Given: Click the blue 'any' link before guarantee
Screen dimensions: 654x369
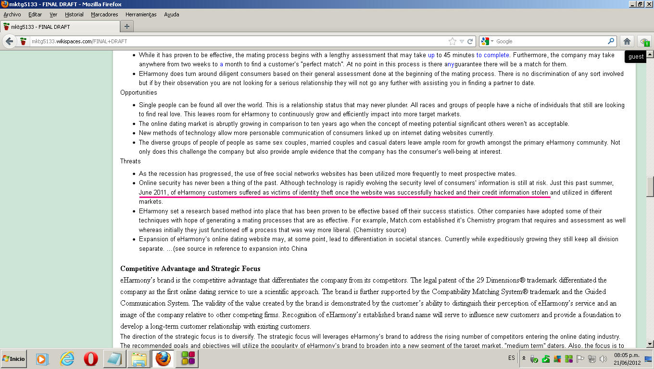Looking at the screenshot, I should pos(449,64).
